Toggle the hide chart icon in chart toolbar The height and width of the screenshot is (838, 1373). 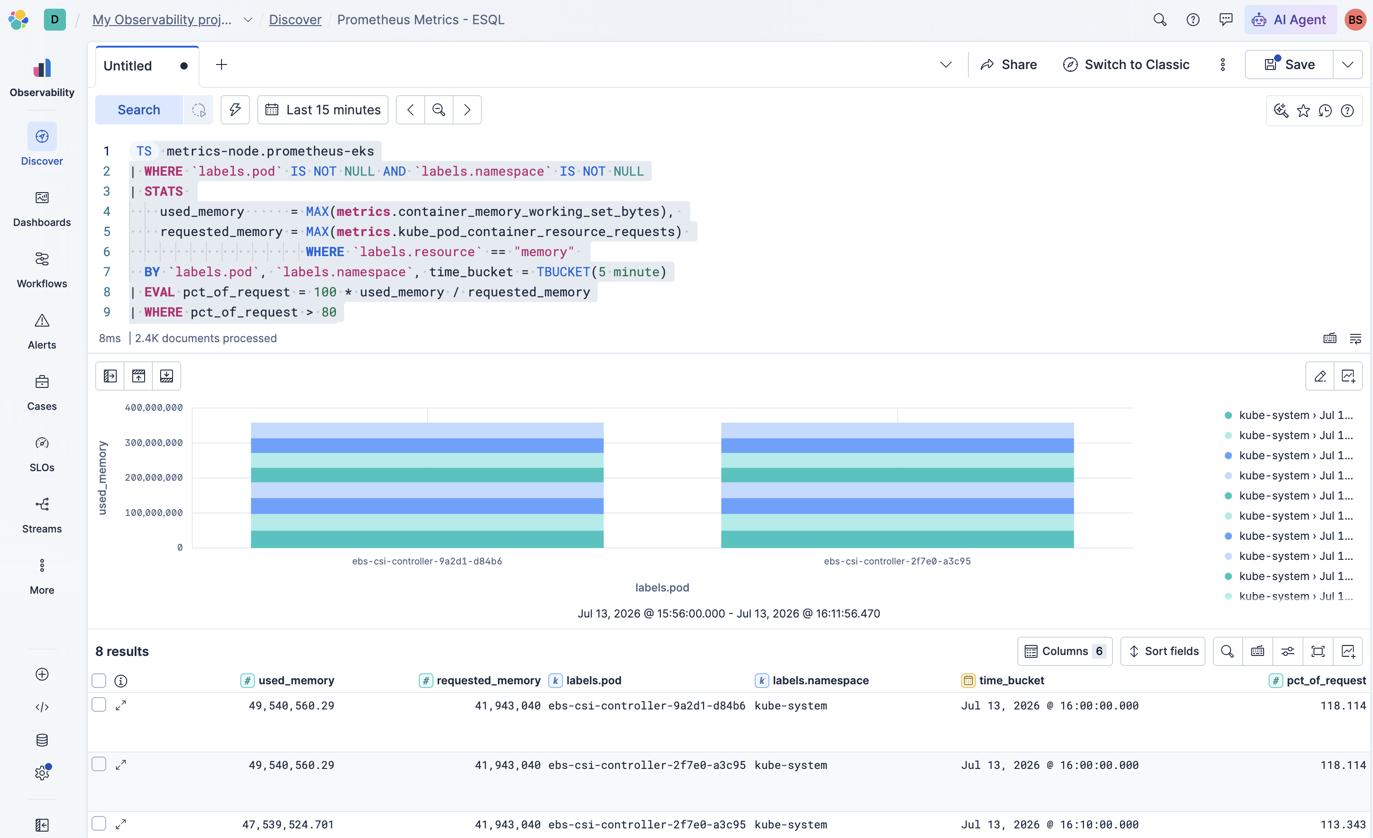[138, 376]
